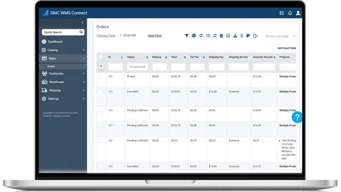This screenshot has width=341, height=192.
Task: Click the swap horizontal arrows icon
Action: 215,35
